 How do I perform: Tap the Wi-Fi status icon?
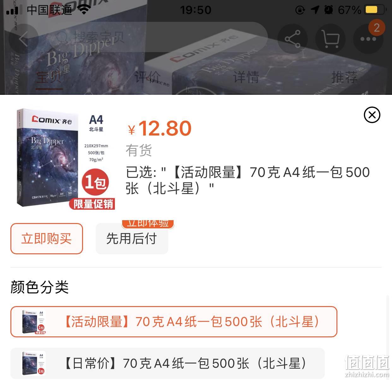[x=84, y=9]
